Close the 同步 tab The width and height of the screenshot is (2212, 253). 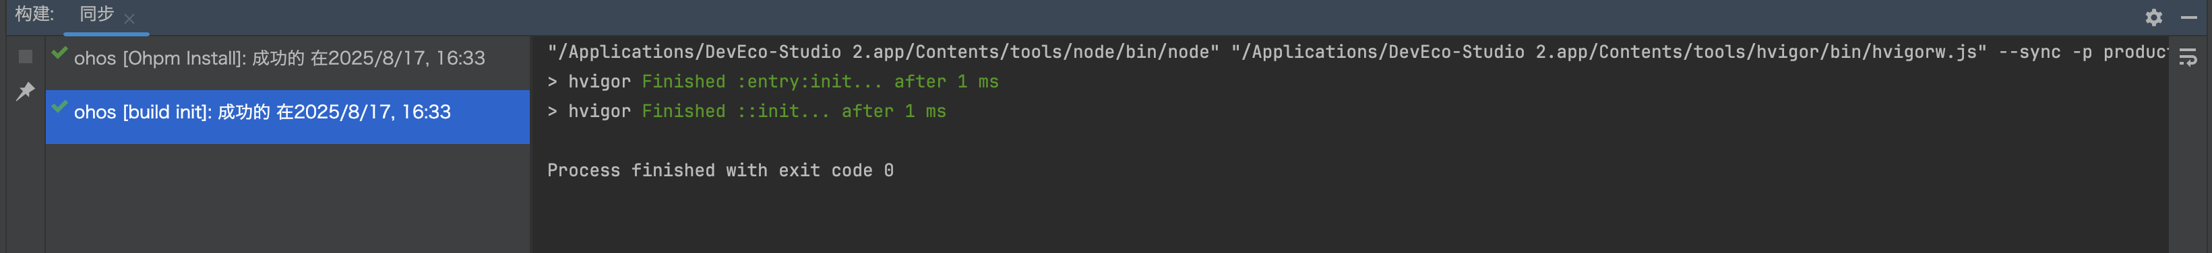coord(129,18)
